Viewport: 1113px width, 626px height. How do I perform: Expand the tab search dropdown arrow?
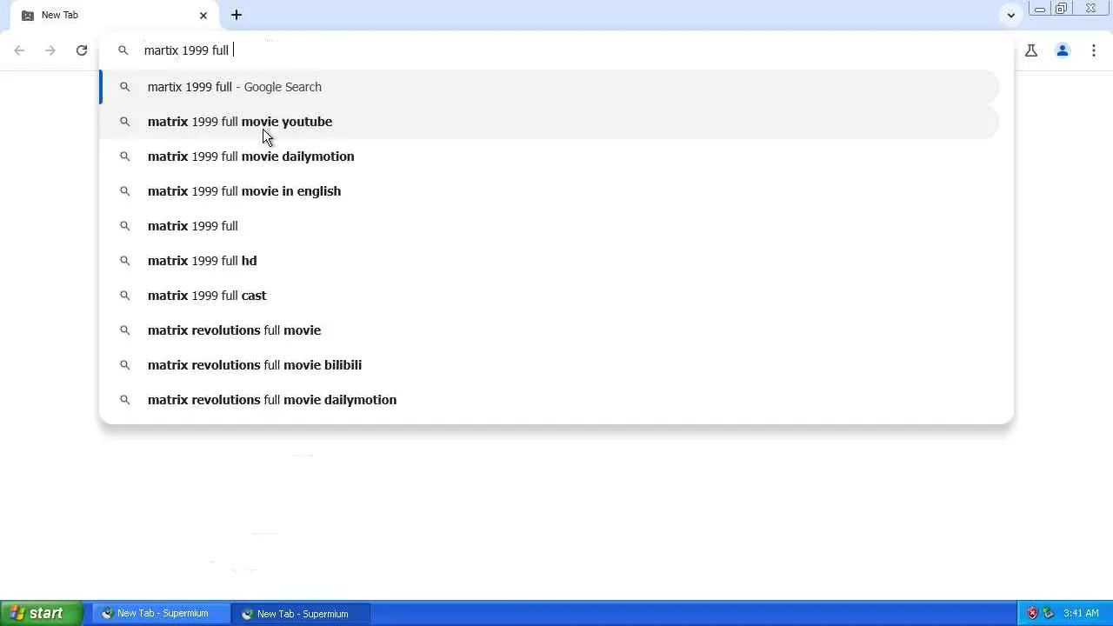(1010, 15)
